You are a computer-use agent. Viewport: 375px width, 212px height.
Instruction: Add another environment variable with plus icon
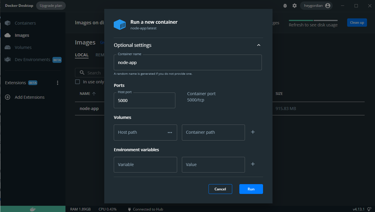[x=253, y=164]
